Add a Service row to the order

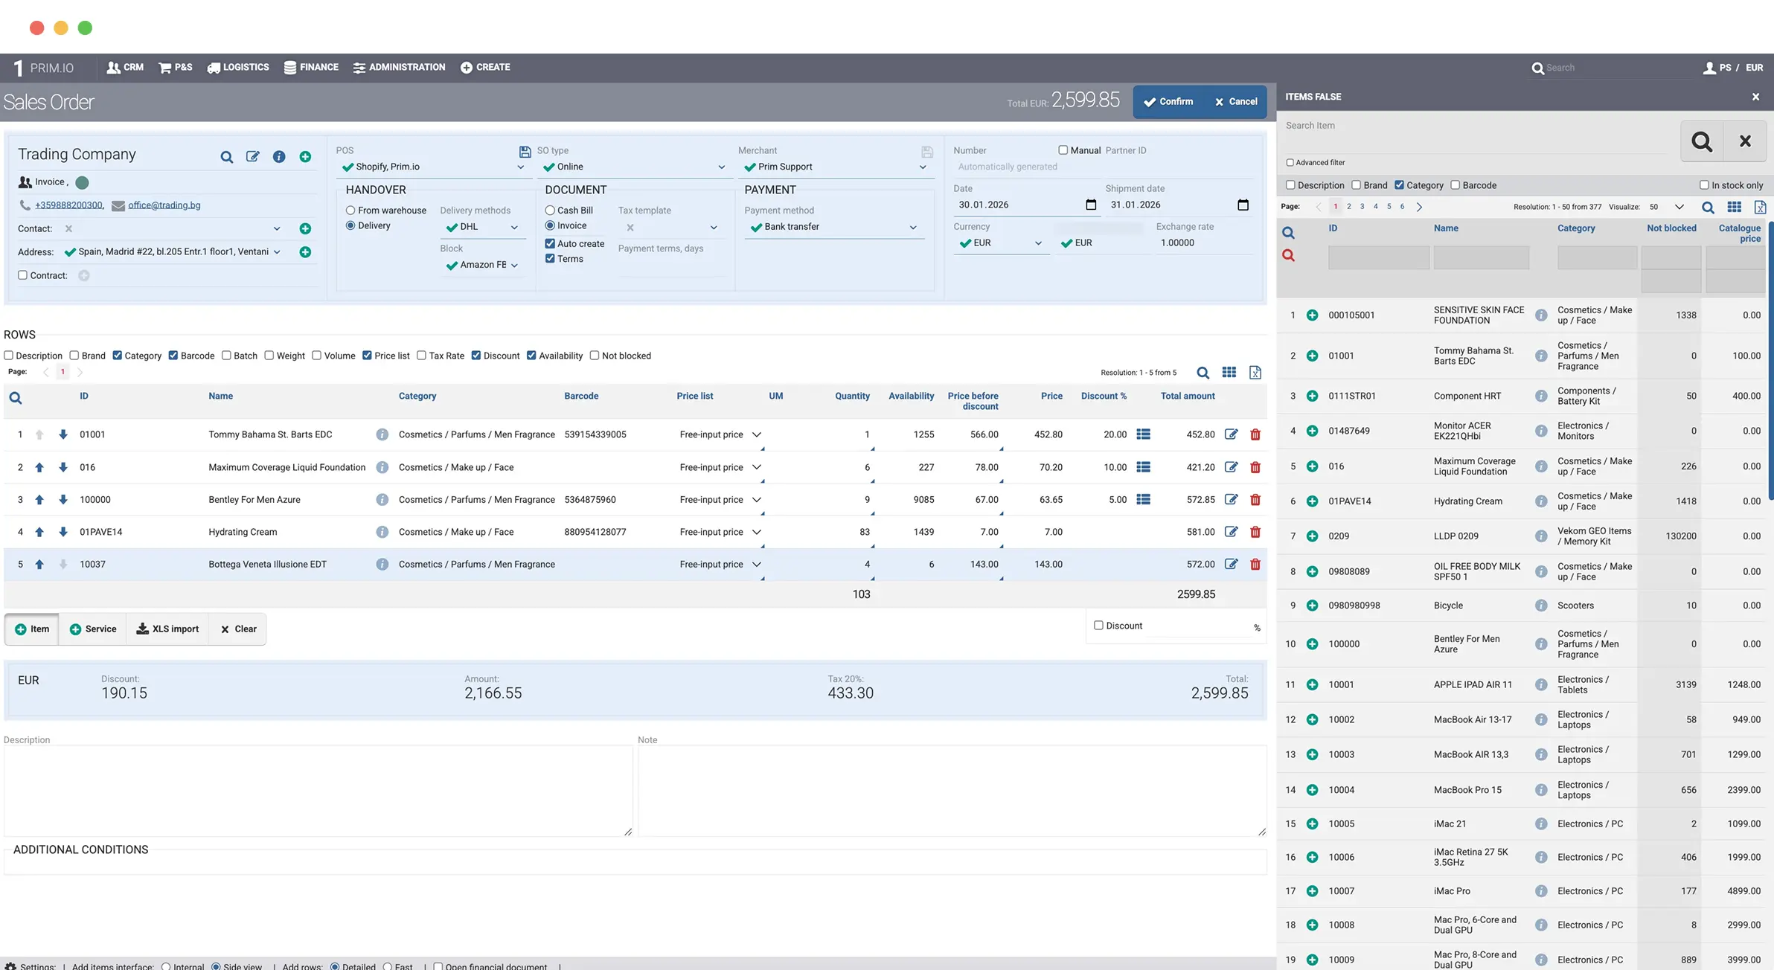[x=93, y=629]
